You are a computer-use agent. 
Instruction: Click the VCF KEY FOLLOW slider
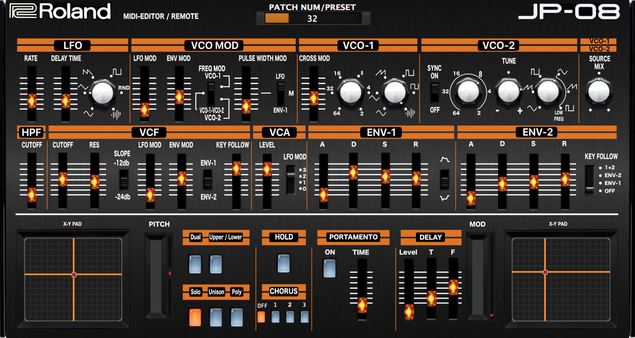pyautogui.click(x=236, y=181)
